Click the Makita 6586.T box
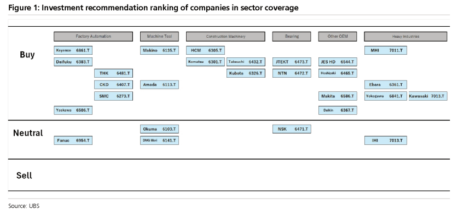Image resolution: width=458 pixels, height=216 pixels. pyautogui.click(x=338, y=96)
